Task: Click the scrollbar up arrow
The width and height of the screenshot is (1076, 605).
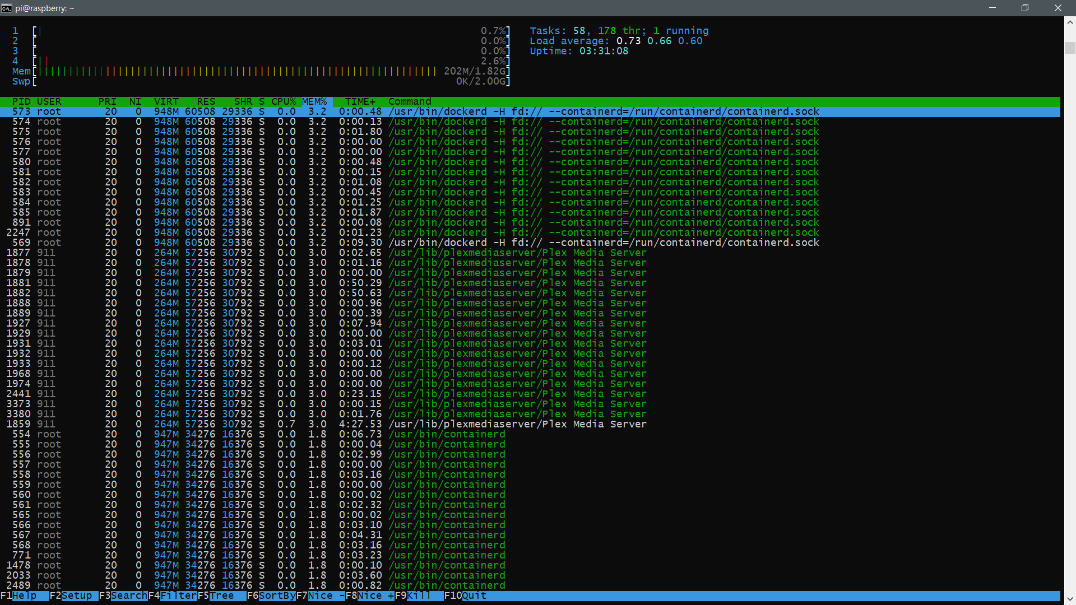Action: click(1070, 22)
